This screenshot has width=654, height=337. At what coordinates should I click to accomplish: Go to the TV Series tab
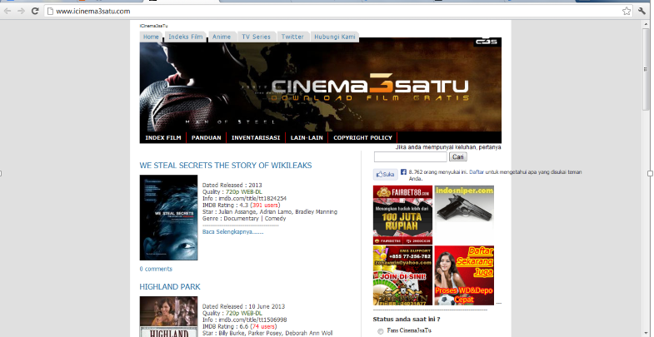click(x=256, y=37)
